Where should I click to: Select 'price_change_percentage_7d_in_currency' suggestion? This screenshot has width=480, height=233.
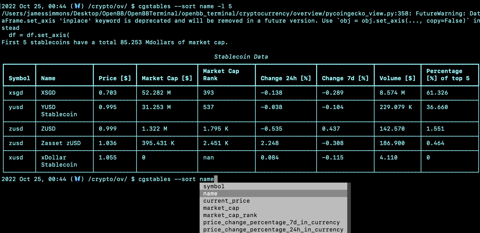(271, 222)
